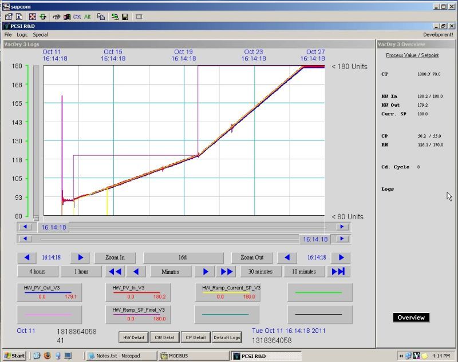Click the teal line legend swatch

(x=227, y=315)
